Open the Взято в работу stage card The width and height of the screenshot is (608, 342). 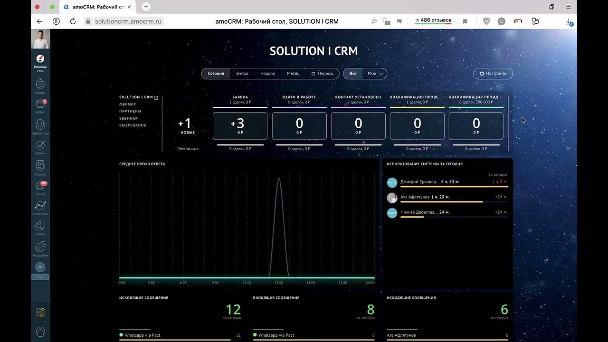(x=299, y=126)
